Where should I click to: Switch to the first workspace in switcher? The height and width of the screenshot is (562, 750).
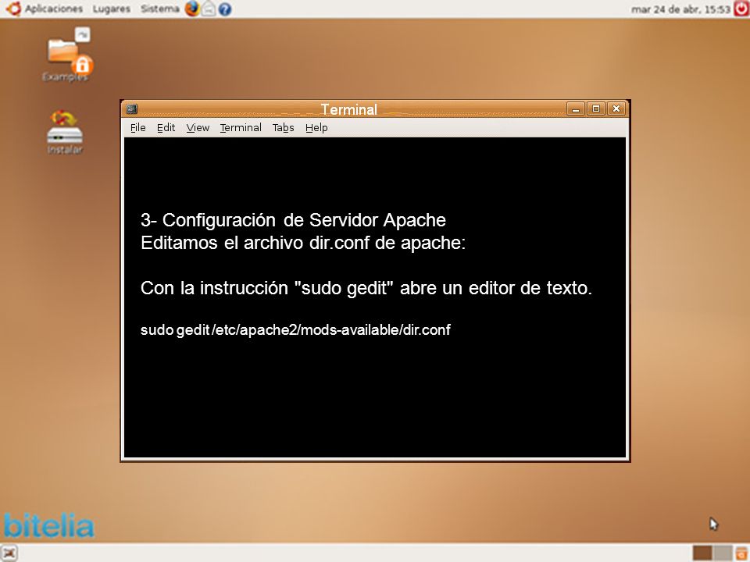[x=702, y=553]
